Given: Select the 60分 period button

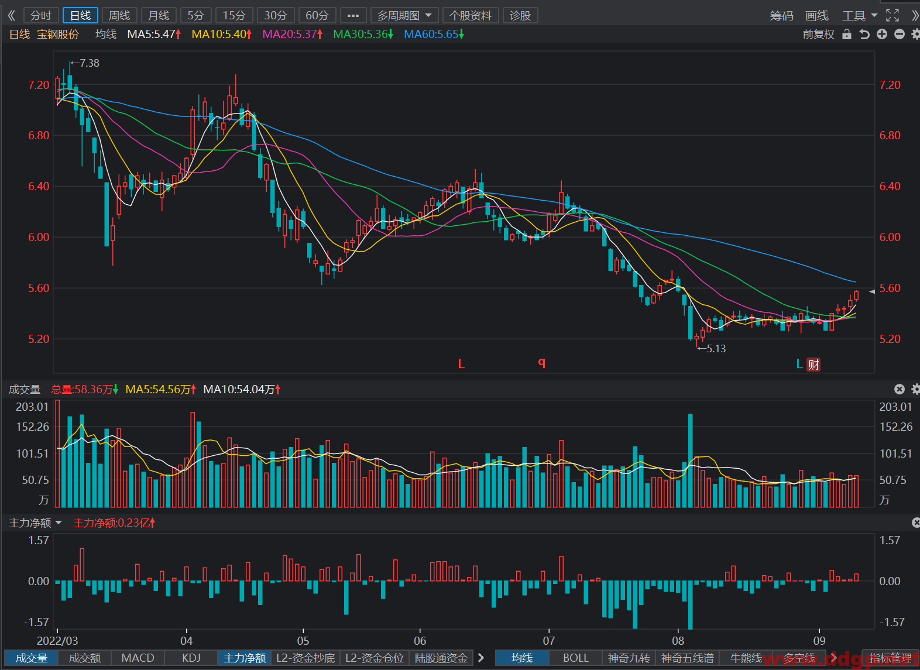Looking at the screenshot, I should click(317, 15).
